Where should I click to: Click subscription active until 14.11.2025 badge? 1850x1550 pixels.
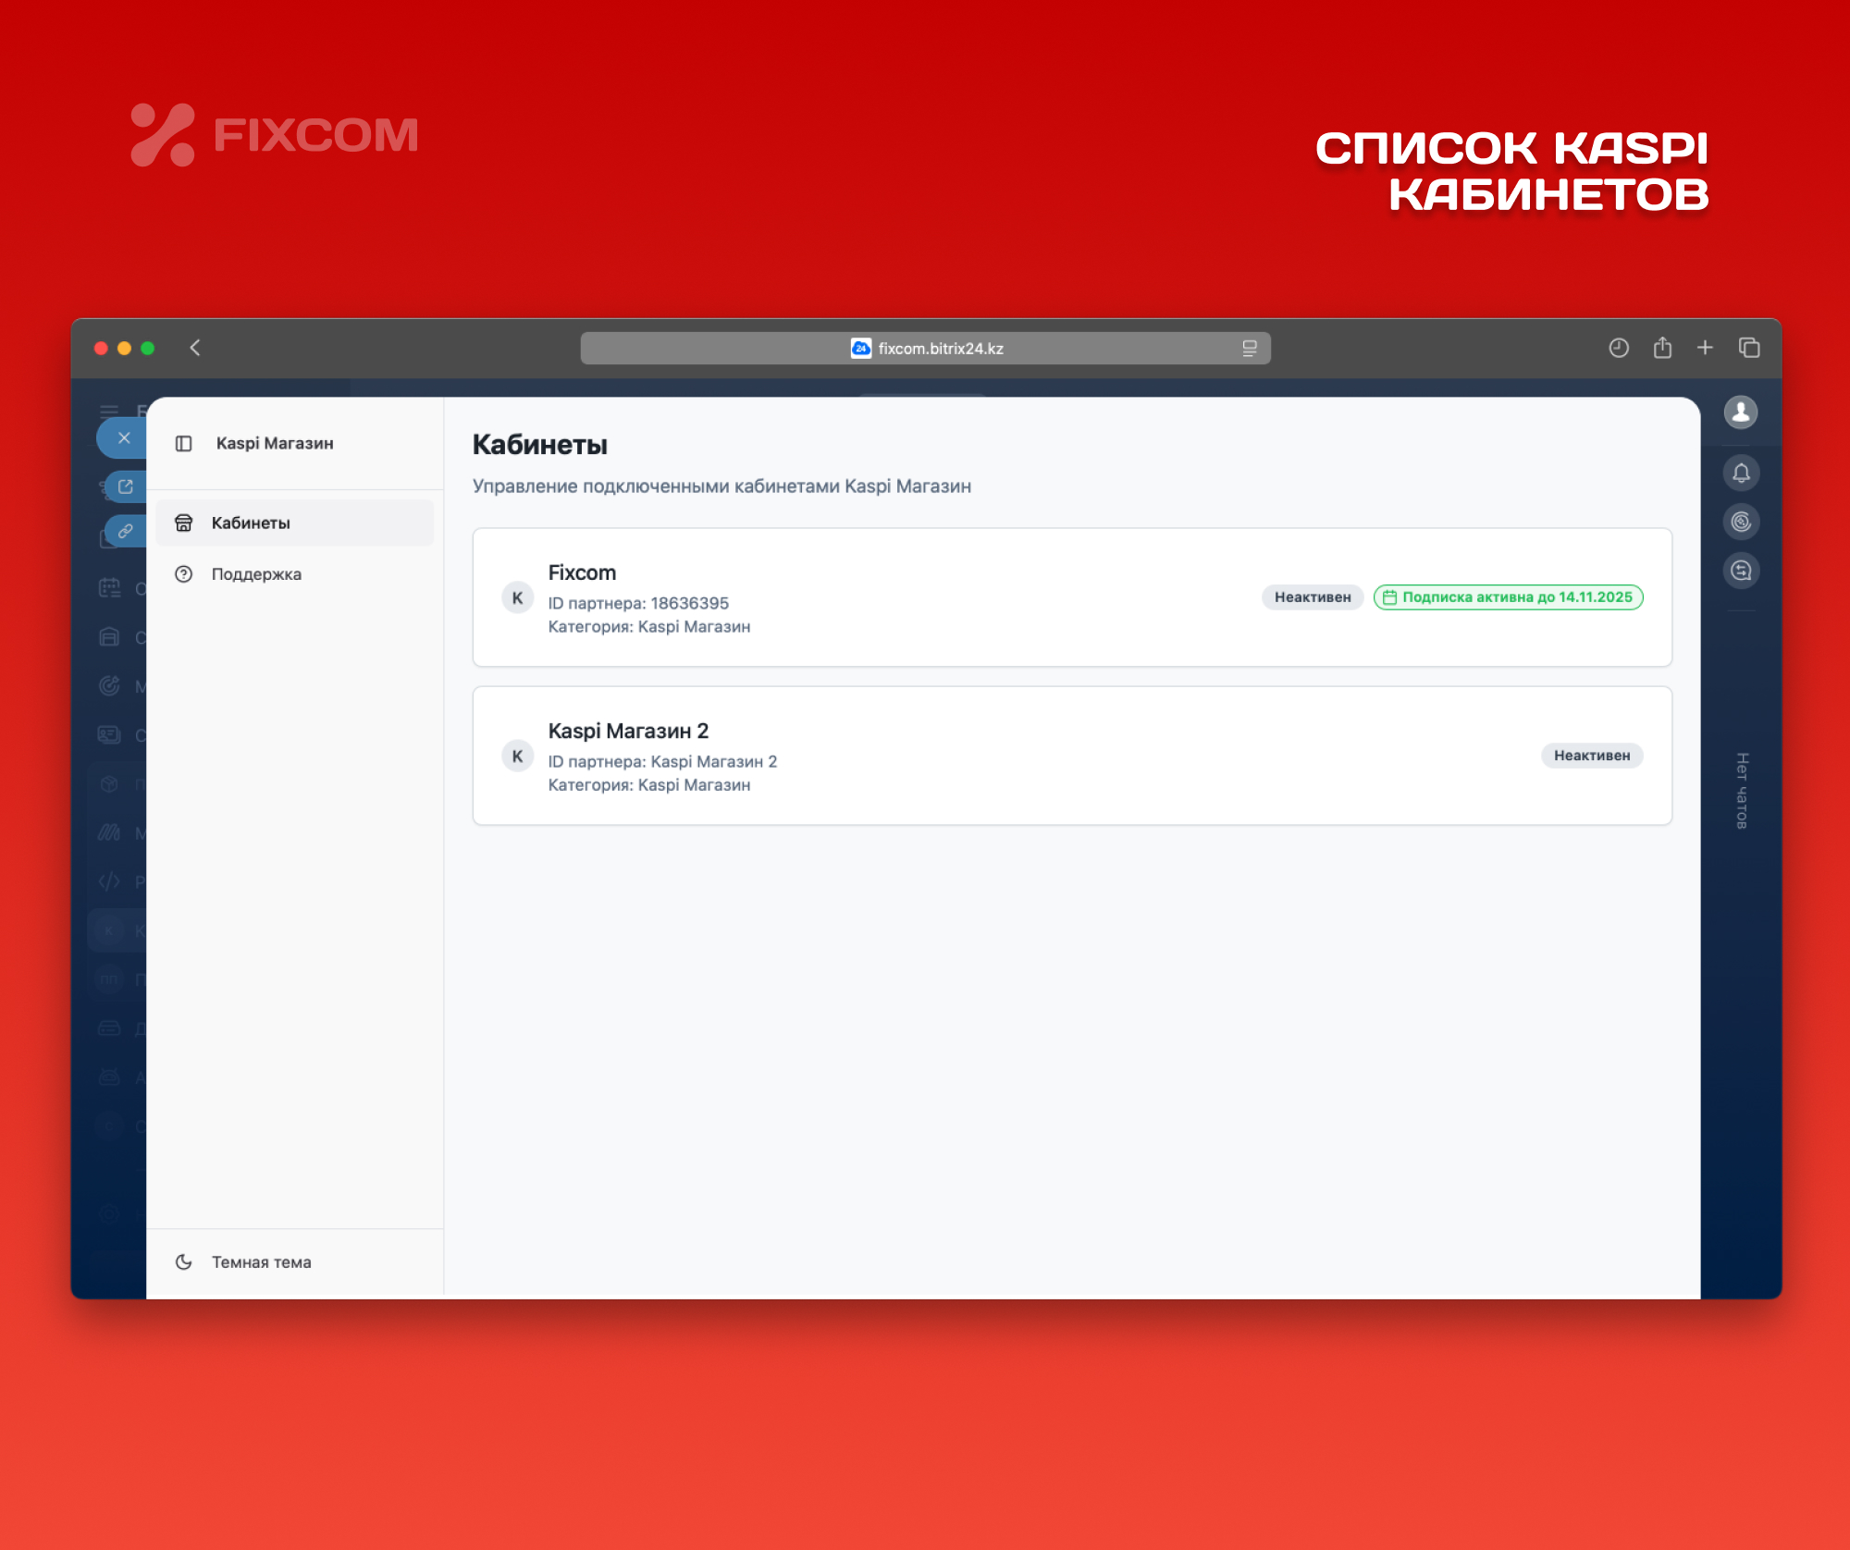[x=1508, y=597]
